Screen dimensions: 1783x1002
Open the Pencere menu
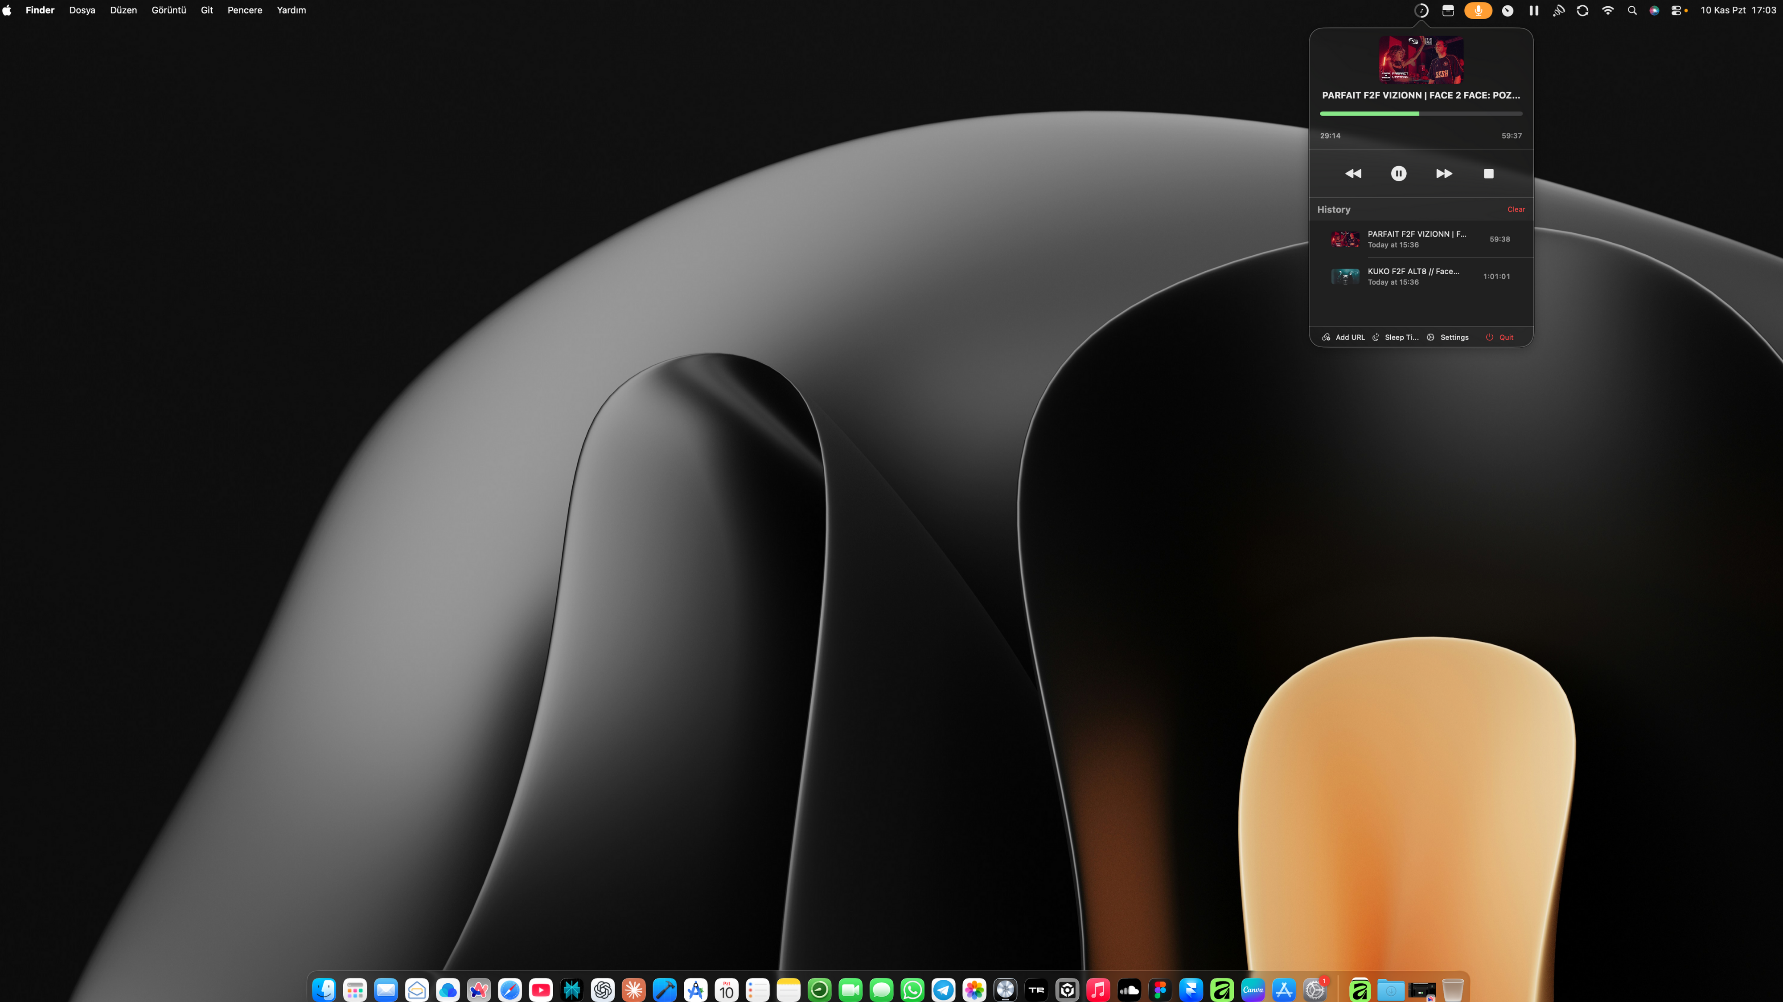click(244, 10)
